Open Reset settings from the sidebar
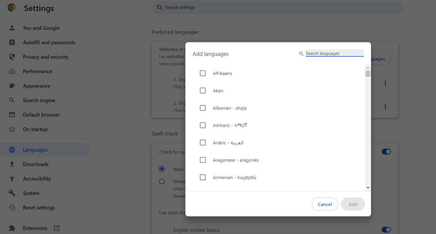This screenshot has width=436, height=234. (x=12, y=208)
